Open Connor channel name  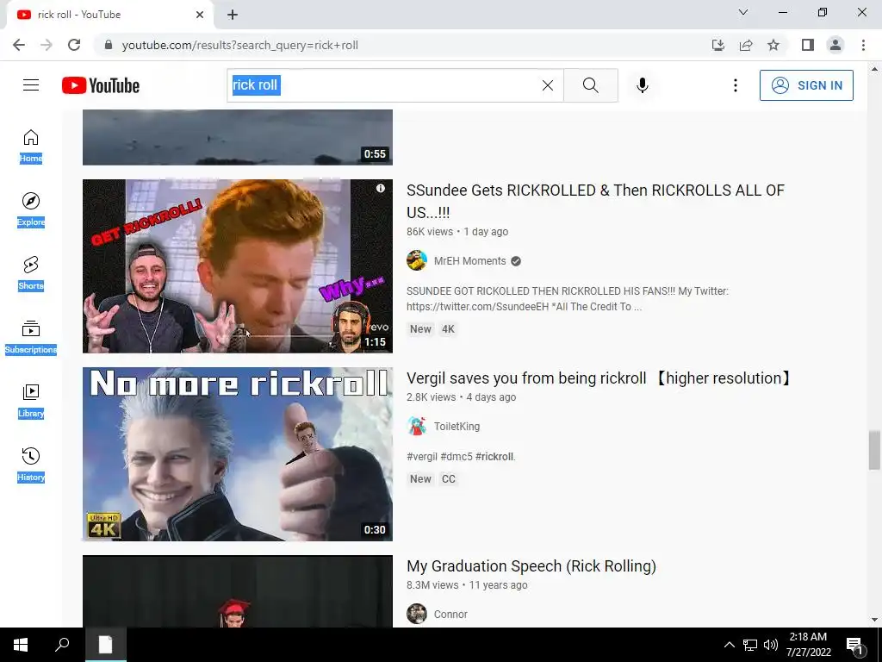450,615
